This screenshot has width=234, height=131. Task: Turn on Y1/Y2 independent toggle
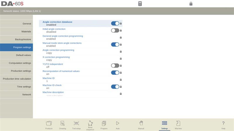(x=115, y=66)
